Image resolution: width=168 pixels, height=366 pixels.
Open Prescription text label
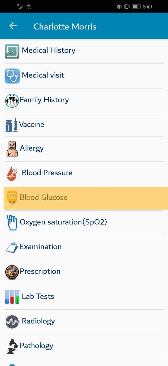click(40, 271)
